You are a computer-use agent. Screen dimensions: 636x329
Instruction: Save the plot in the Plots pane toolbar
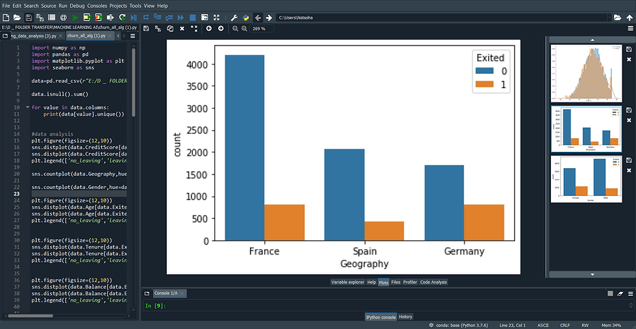click(x=146, y=29)
